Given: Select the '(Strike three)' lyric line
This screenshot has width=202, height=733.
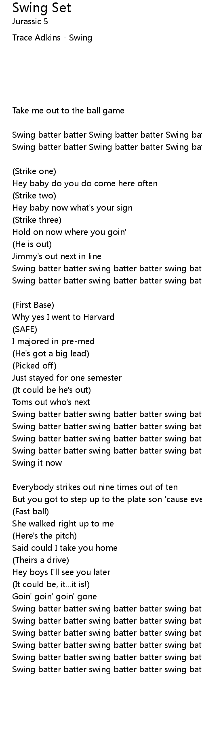Looking at the screenshot, I should [x=37, y=220].
